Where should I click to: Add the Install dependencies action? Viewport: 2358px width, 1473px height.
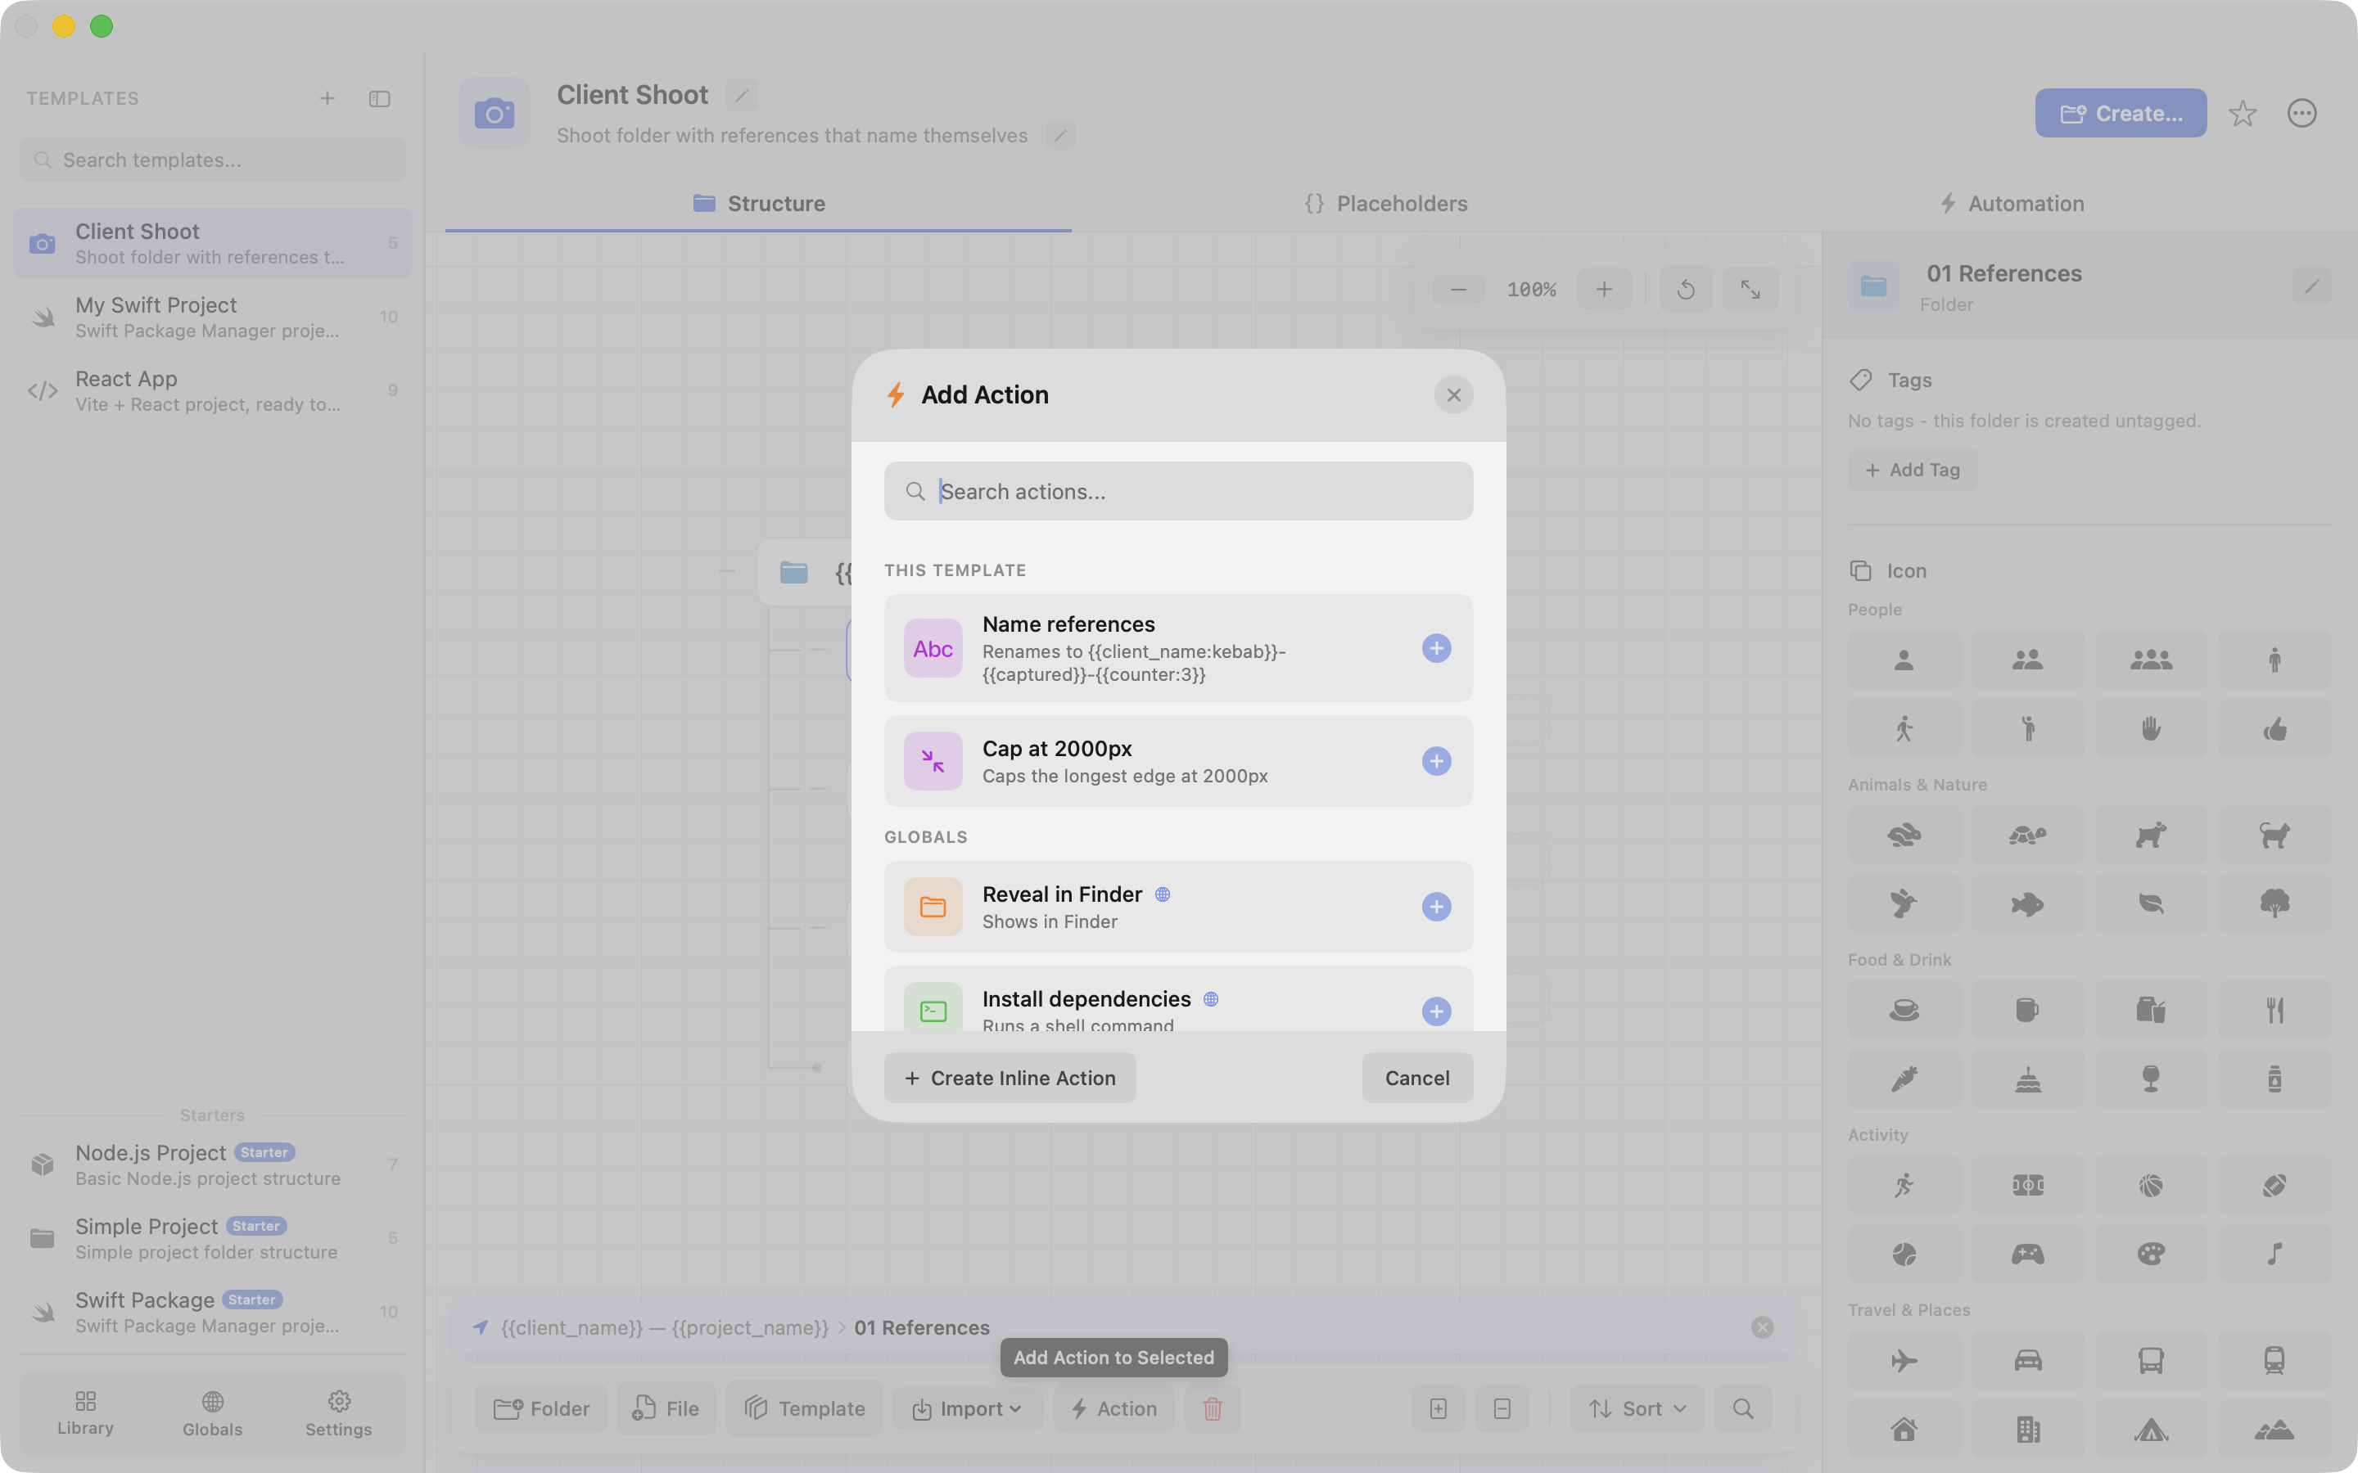point(1436,1011)
